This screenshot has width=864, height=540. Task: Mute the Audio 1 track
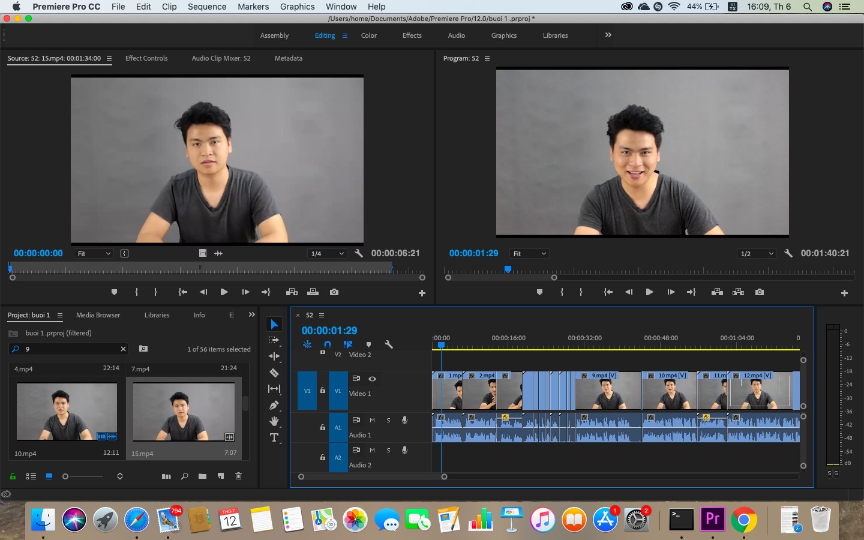(372, 420)
